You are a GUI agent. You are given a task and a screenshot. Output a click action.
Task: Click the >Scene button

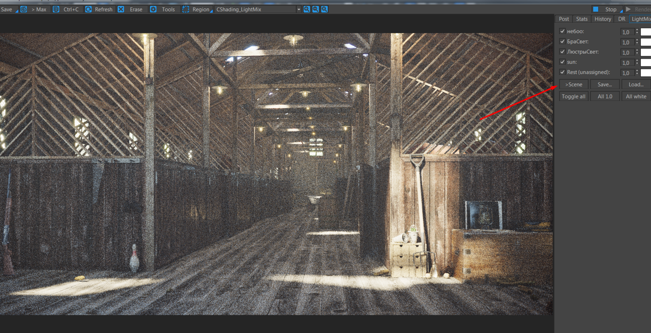pos(574,84)
